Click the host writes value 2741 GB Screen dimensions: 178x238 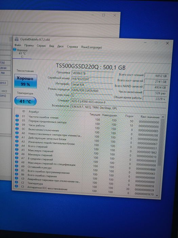pyautogui.click(x=156, y=82)
